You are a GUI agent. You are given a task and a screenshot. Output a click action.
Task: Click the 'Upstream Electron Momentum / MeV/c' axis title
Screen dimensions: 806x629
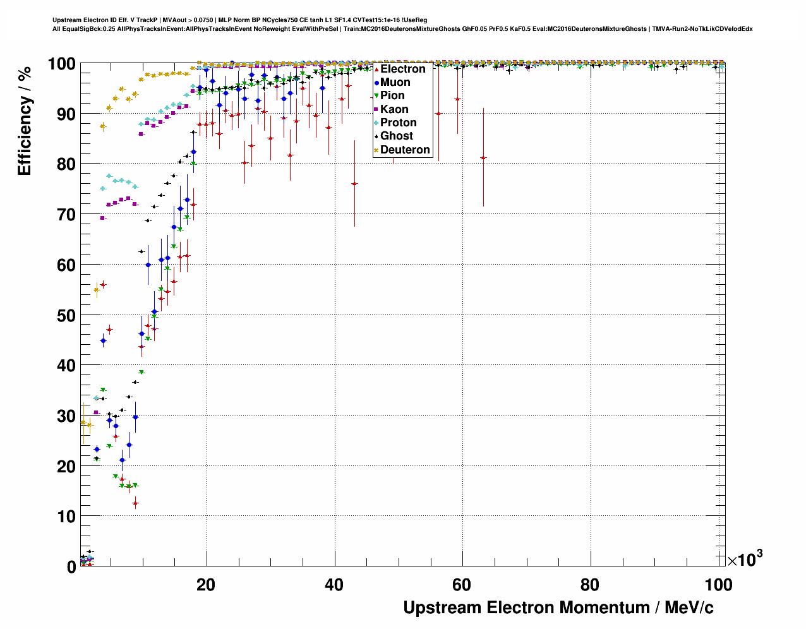(558, 608)
